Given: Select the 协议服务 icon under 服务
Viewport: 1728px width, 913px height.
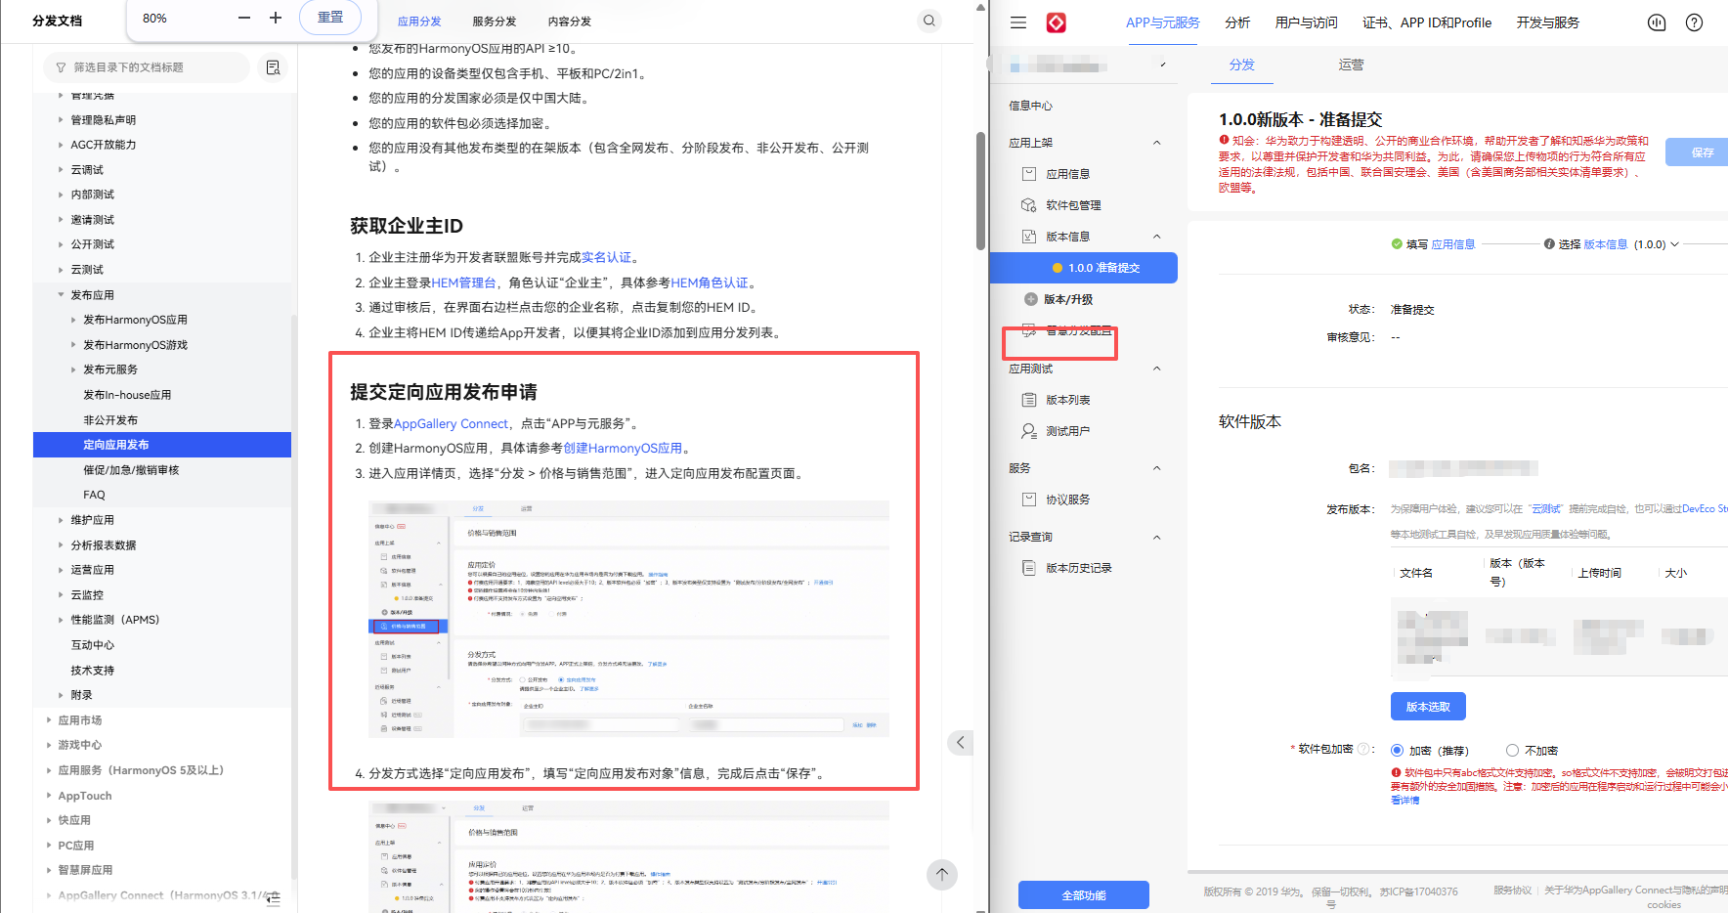Looking at the screenshot, I should [x=1029, y=499].
